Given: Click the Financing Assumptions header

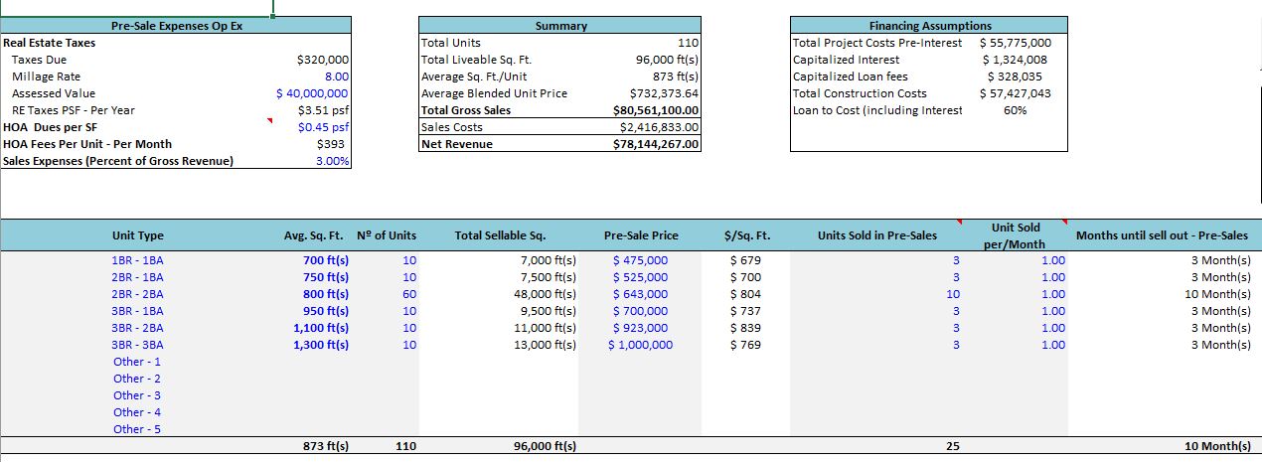Looking at the screenshot, I should pyautogui.click(x=929, y=26).
